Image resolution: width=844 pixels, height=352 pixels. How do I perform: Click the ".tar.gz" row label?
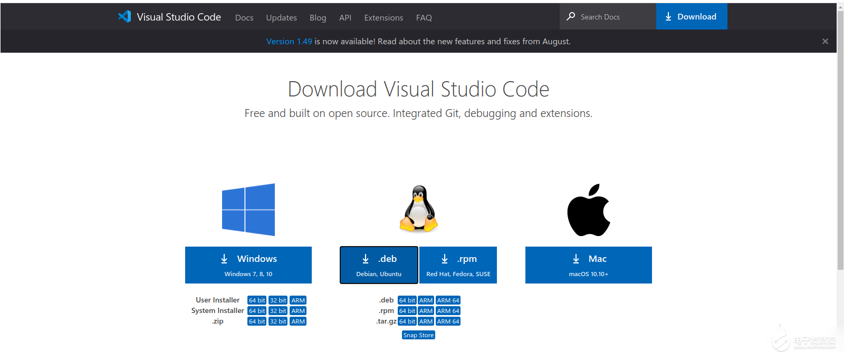(386, 321)
